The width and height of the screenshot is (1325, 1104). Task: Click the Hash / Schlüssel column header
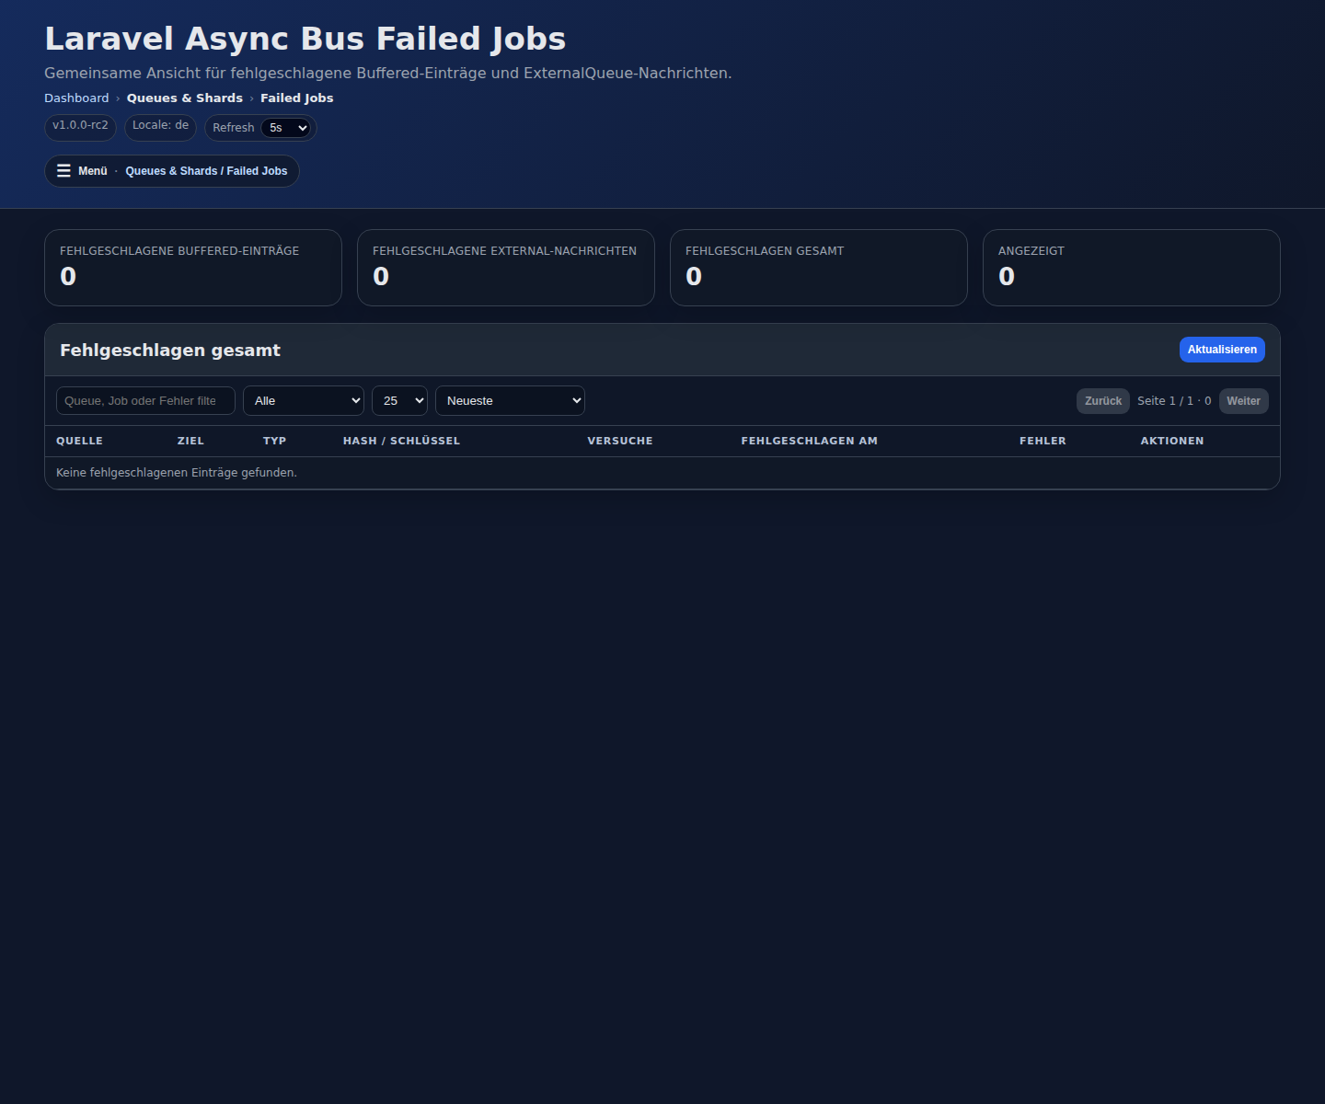coord(401,442)
